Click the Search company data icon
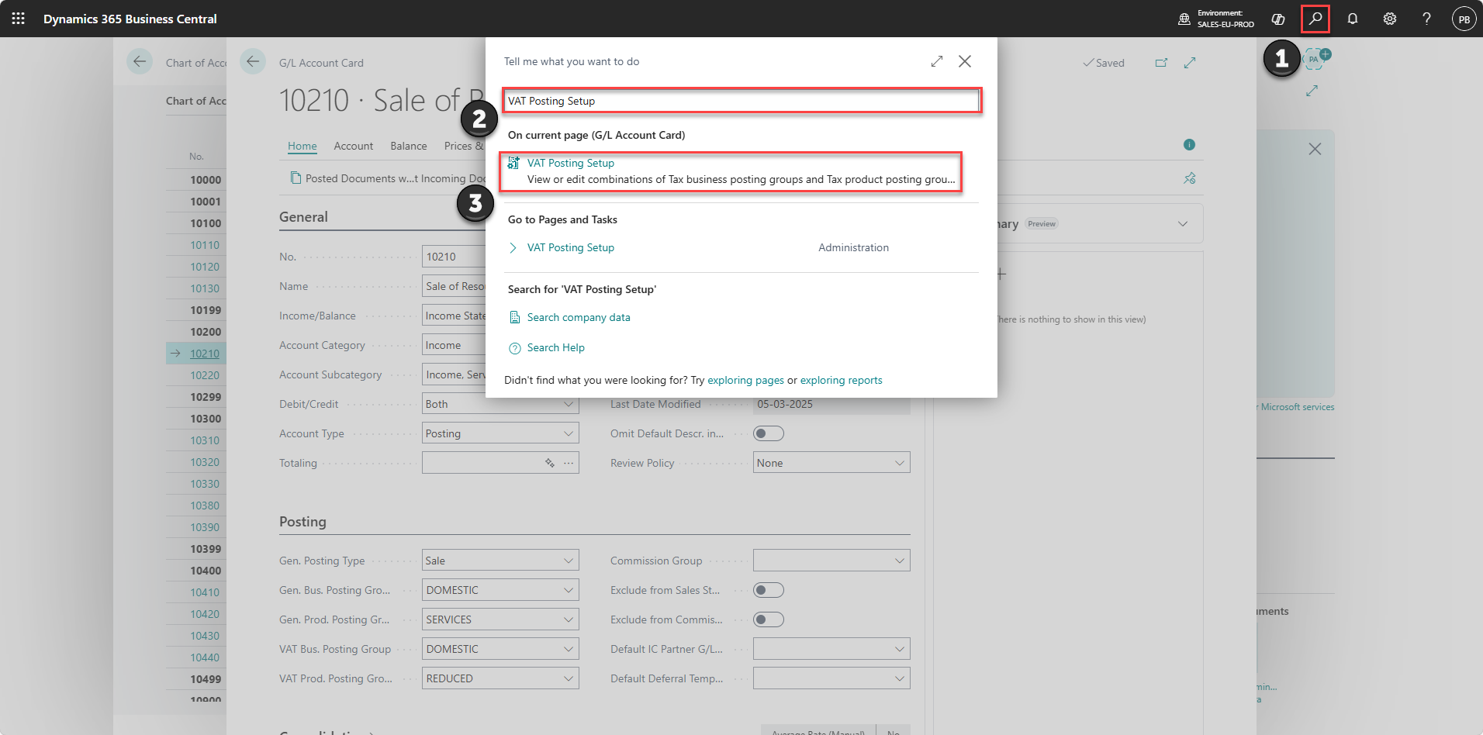This screenshot has height=735, width=1483. click(x=514, y=317)
